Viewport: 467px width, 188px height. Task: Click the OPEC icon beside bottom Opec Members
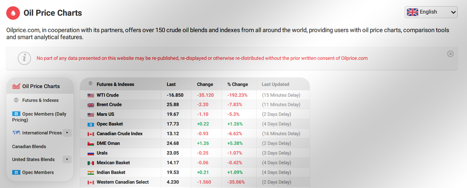click(16, 172)
